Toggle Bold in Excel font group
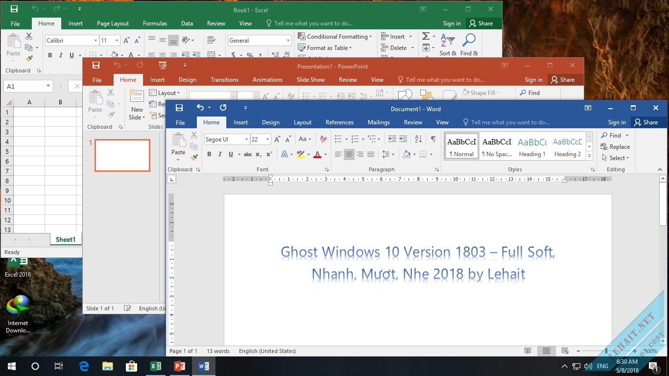This screenshot has width=669, height=376. click(x=50, y=55)
